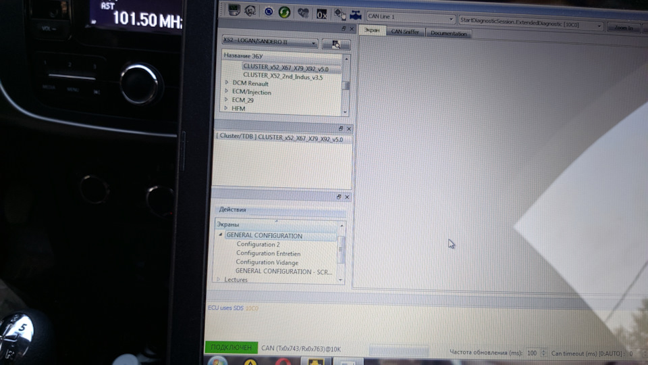
Task: Open the Documentation tab
Action: click(x=448, y=34)
